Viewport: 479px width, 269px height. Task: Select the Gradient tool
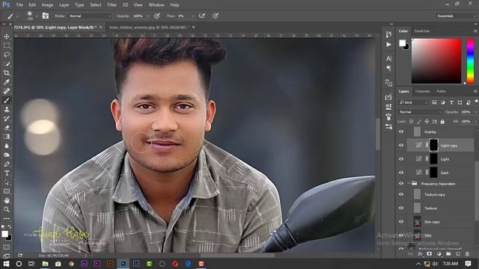tap(7, 137)
